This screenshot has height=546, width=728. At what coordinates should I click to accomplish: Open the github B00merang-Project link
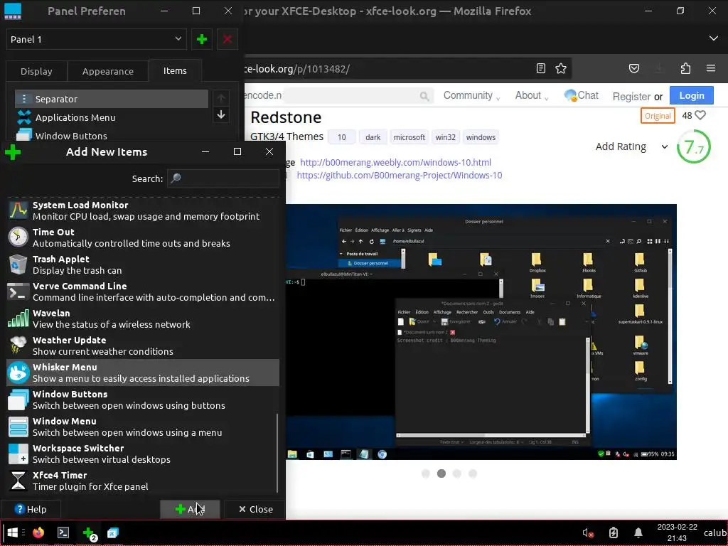[400, 176]
